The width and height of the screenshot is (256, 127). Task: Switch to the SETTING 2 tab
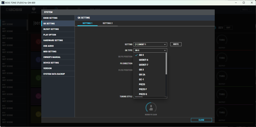tap(108, 23)
